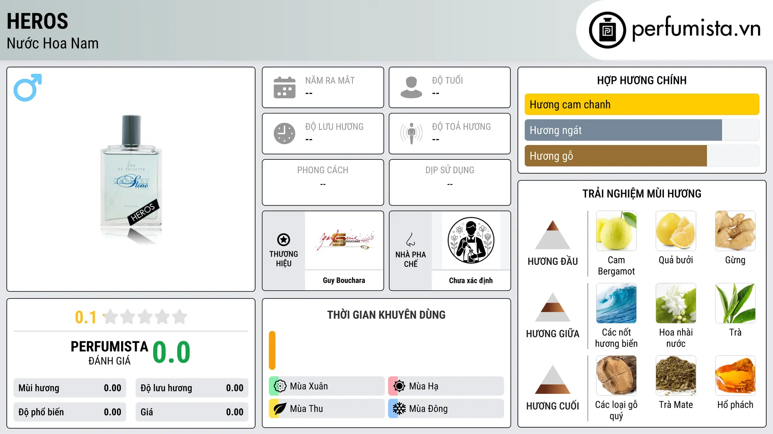The height and width of the screenshot is (434, 773).
Task: Click the Mùa Hạ sun icon
Action: coord(399,386)
